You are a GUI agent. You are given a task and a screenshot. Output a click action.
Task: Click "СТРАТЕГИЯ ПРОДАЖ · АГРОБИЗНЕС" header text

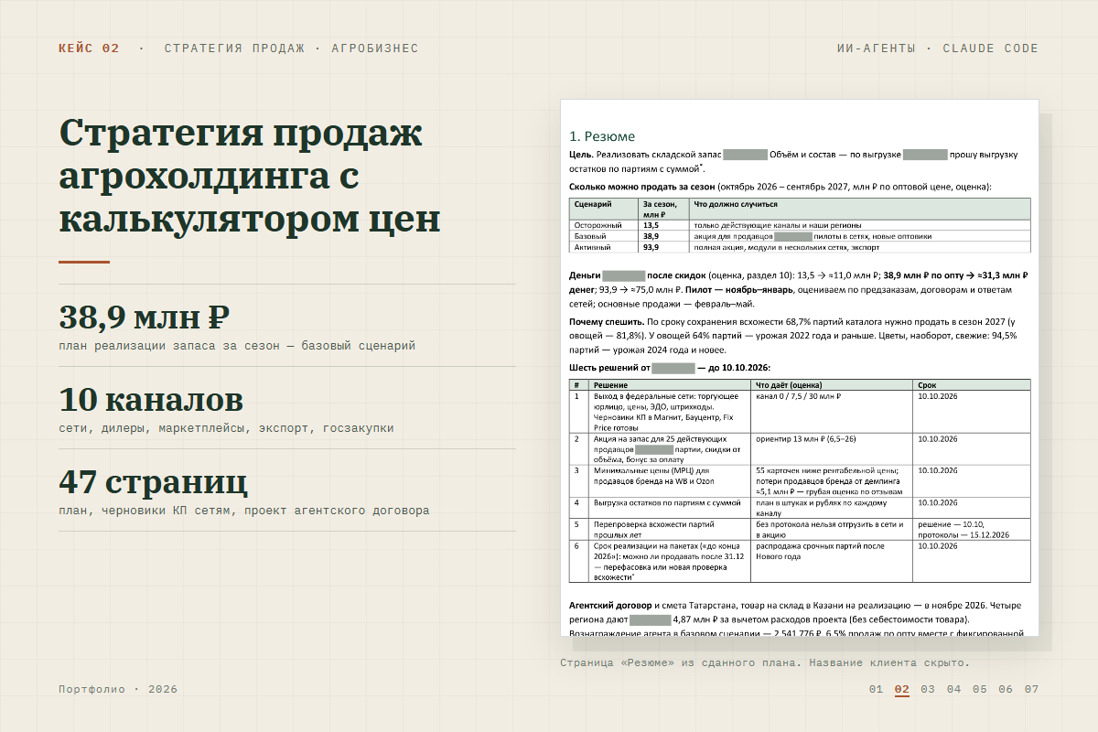291,48
